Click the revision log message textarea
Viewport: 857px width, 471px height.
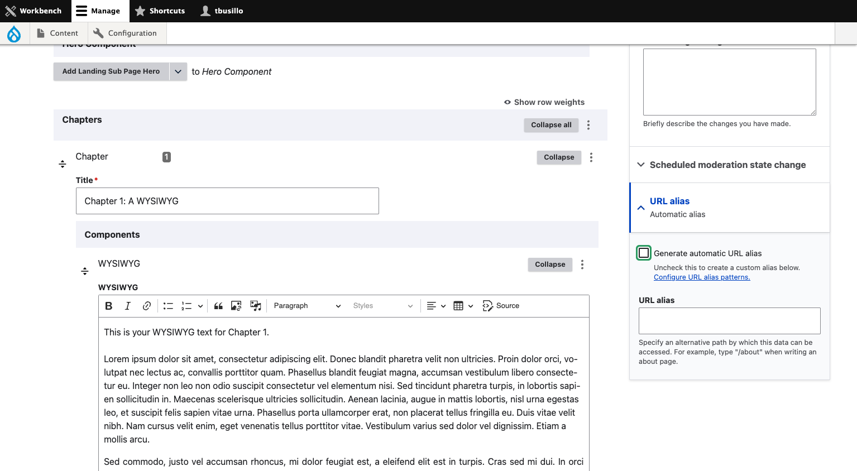[730, 82]
